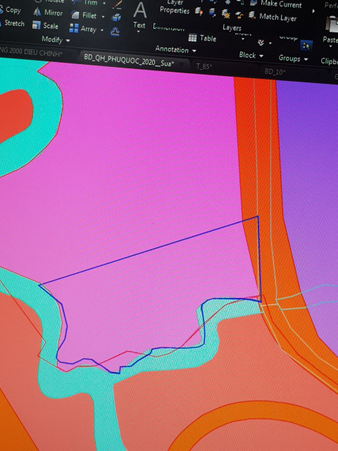Click the Match Layer button

[x=273, y=17]
